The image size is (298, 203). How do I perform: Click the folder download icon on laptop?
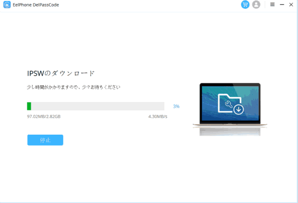(230, 104)
